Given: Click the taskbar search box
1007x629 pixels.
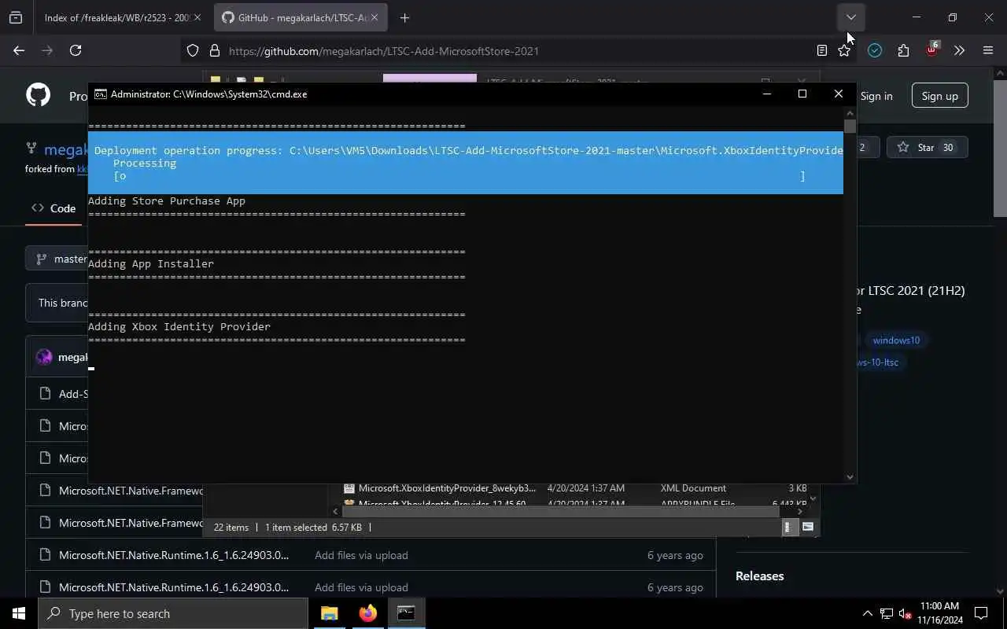Looking at the screenshot, I should (173, 613).
